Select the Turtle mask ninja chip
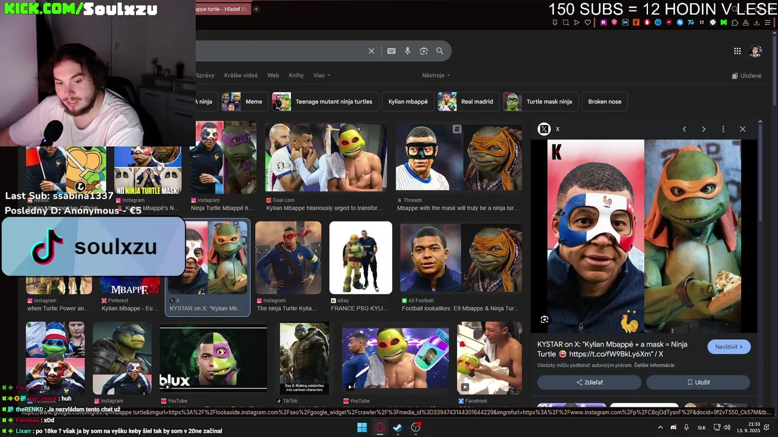Image resolution: width=778 pixels, height=437 pixels. [541, 101]
